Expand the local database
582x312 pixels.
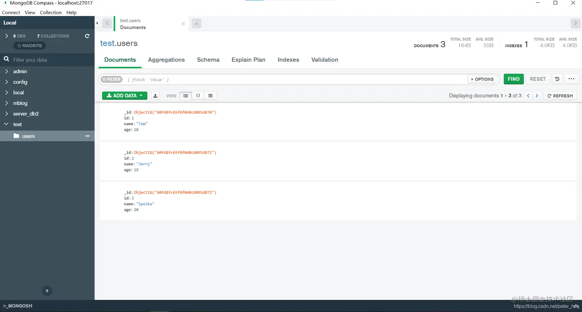tap(7, 92)
